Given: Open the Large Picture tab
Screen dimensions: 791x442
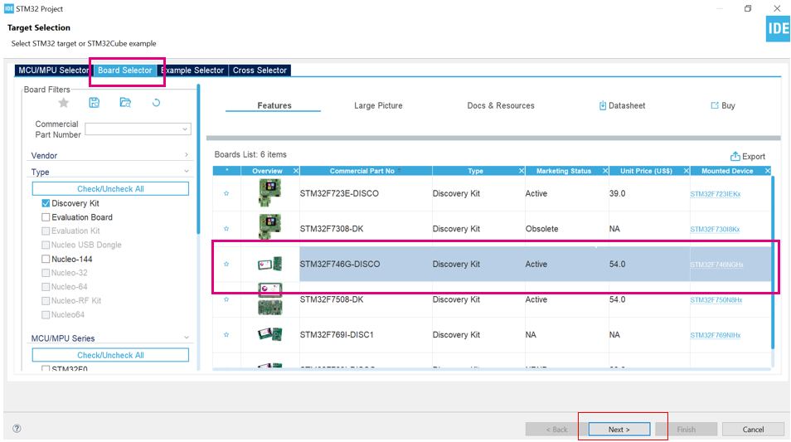Looking at the screenshot, I should pyautogui.click(x=378, y=105).
